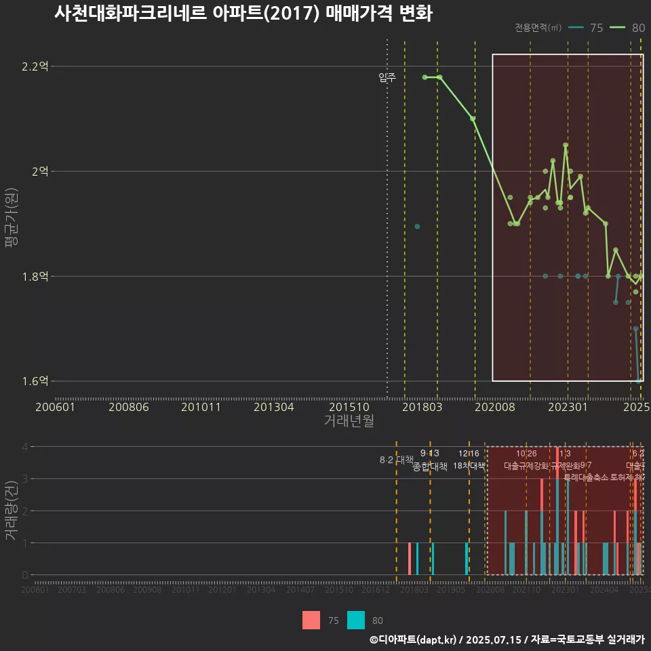Click the 201011 label on upper chart axis
Viewport: 651px width, 651px height.
(x=201, y=407)
